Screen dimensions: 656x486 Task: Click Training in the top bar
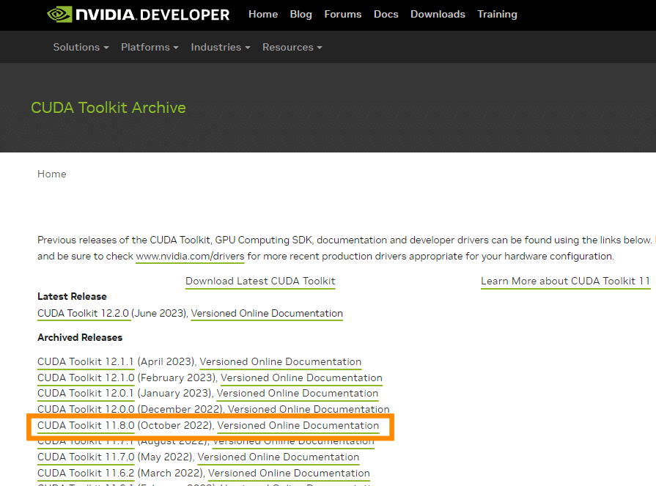click(497, 14)
